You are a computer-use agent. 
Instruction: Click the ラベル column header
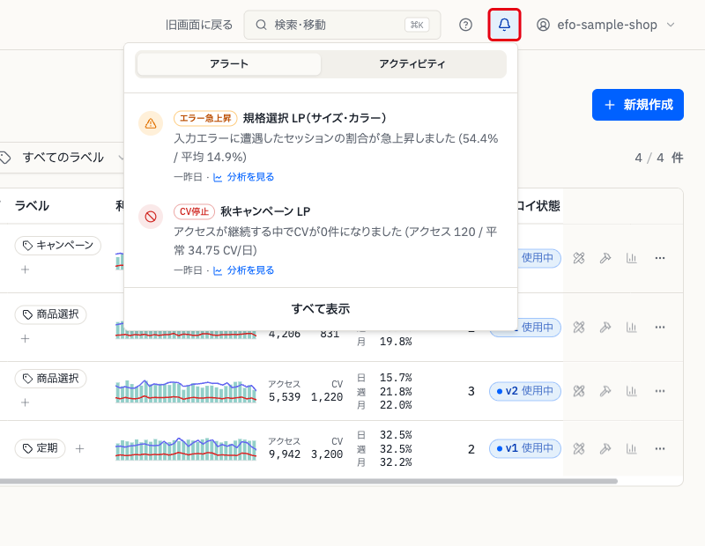click(x=32, y=206)
